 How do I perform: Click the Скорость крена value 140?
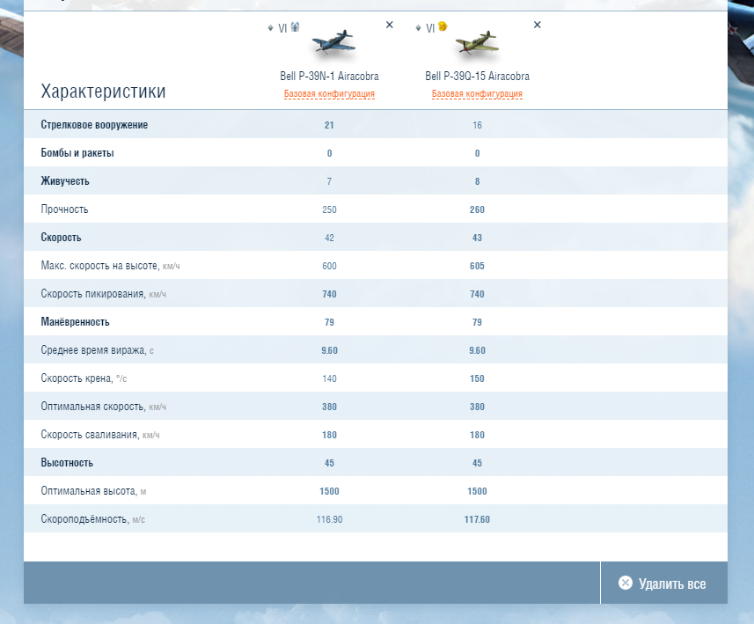329,378
